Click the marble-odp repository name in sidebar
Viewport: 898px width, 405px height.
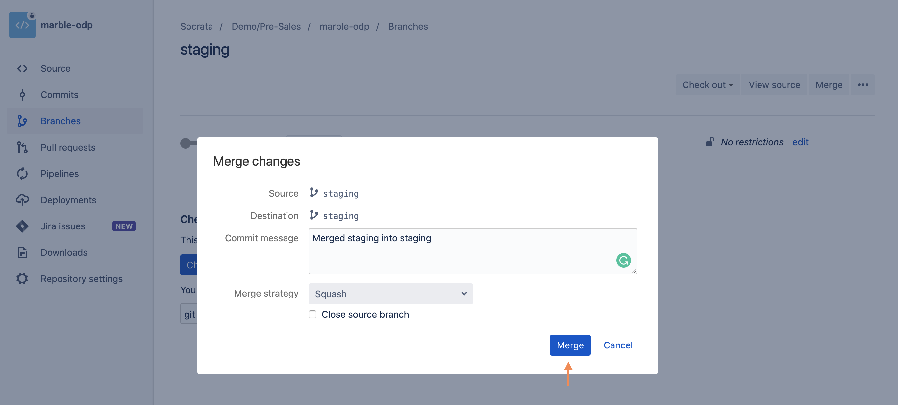point(66,25)
